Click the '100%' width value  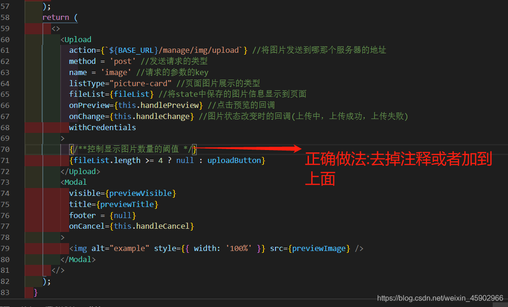(239, 249)
